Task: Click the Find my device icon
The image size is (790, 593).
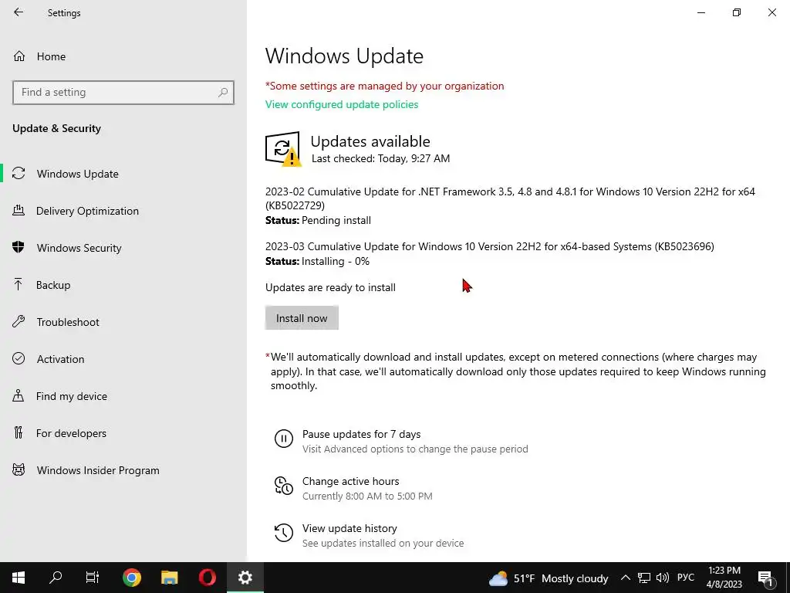Action: [19, 395]
